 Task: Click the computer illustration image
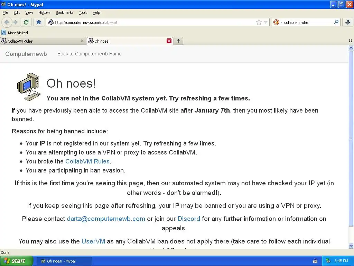29,87
